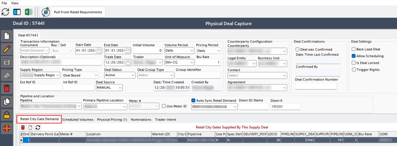Open the Start Date calendar picker

coord(99,51)
